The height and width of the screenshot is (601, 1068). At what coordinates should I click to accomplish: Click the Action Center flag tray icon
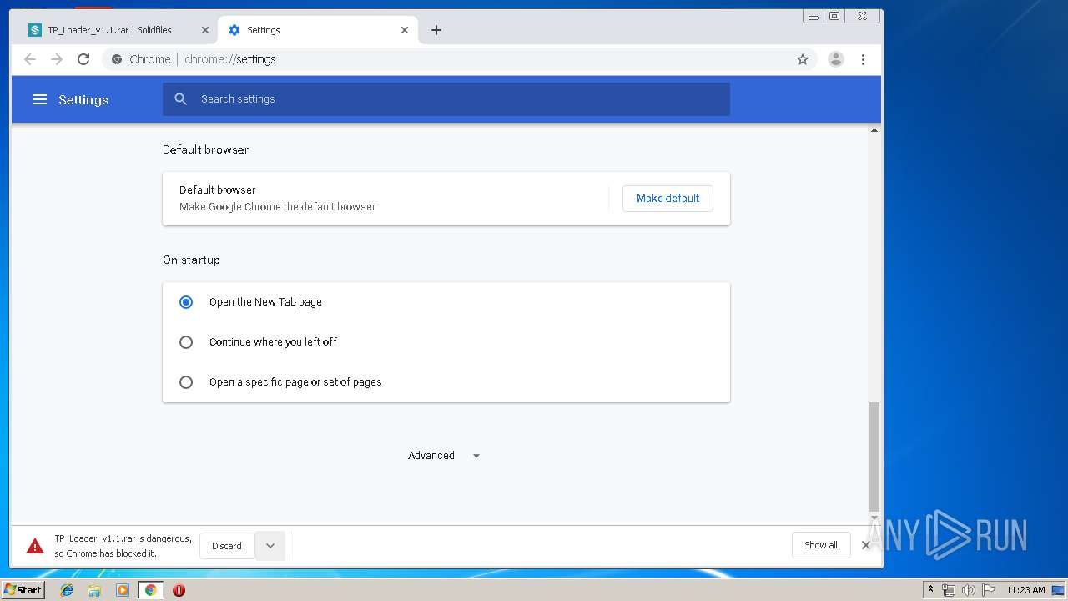[x=989, y=590]
